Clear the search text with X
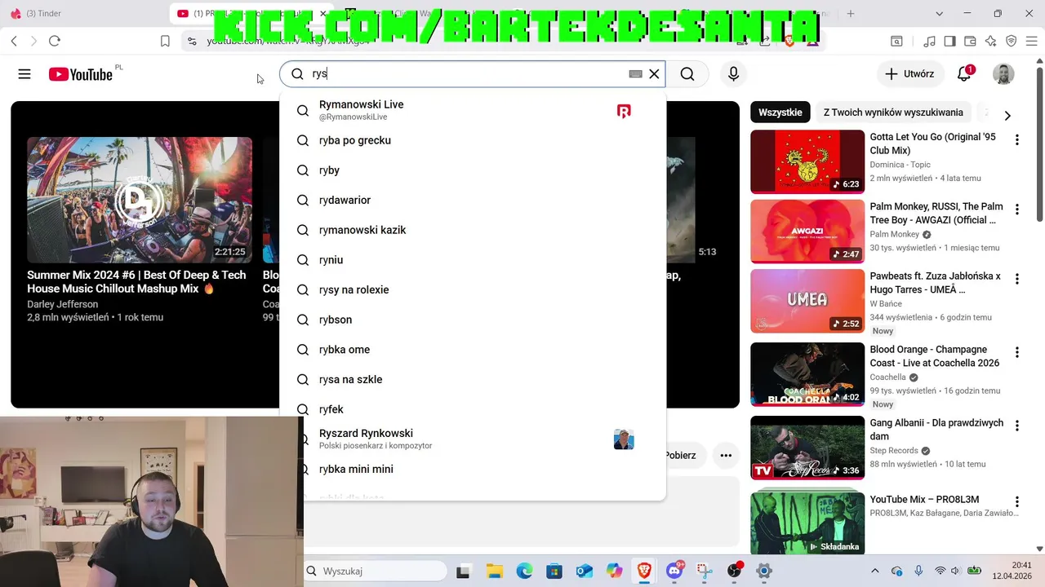The height and width of the screenshot is (587, 1045). [654, 74]
